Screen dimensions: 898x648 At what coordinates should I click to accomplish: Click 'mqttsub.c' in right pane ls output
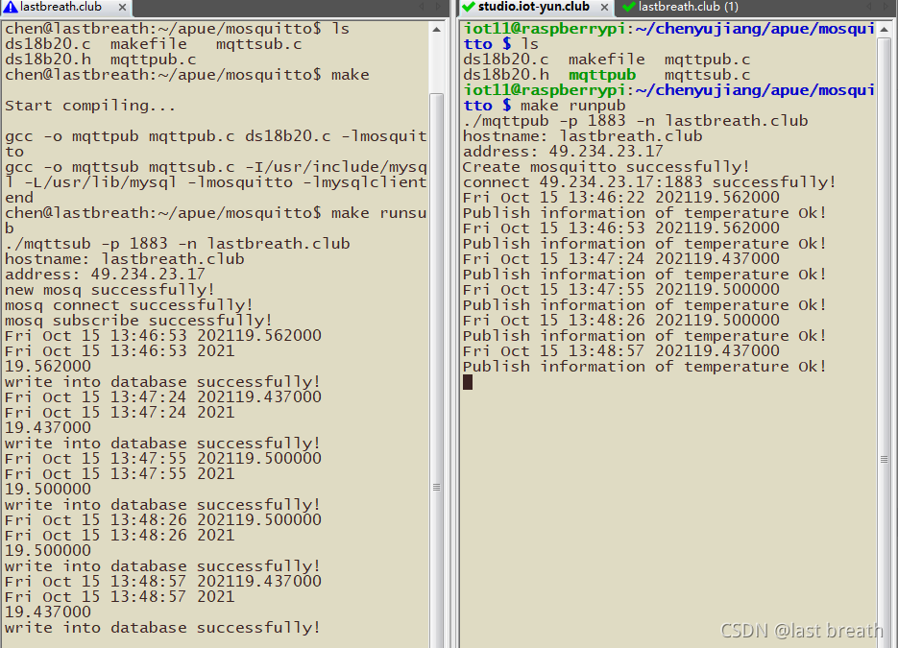(707, 75)
